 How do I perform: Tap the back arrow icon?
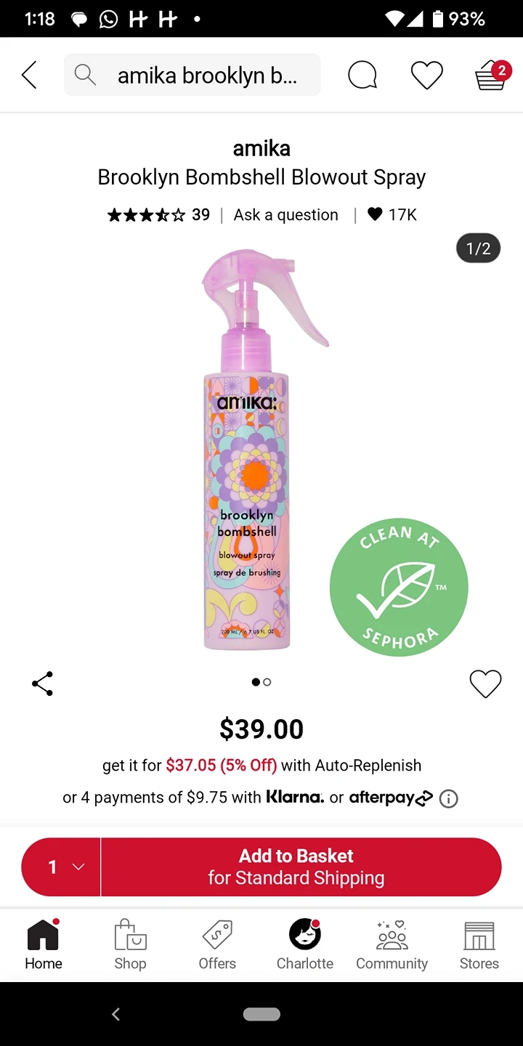29,75
